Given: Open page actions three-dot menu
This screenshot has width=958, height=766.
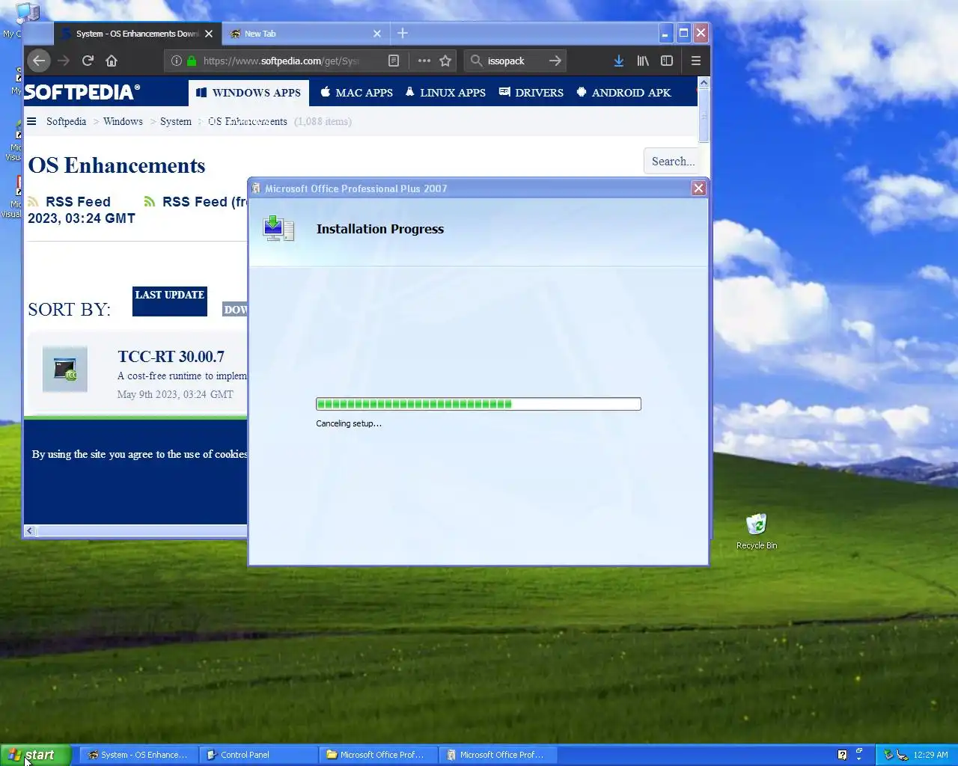Looking at the screenshot, I should tap(424, 61).
